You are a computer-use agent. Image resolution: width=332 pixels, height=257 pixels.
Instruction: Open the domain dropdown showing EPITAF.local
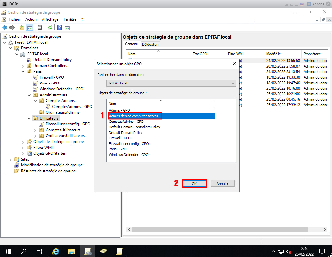[x=171, y=83]
